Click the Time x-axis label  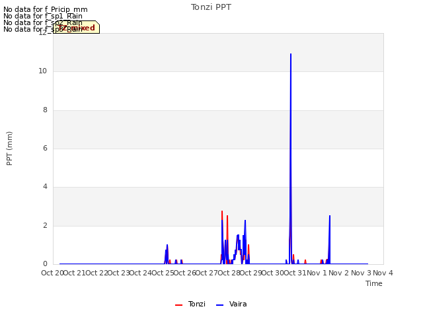click(374, 283)
